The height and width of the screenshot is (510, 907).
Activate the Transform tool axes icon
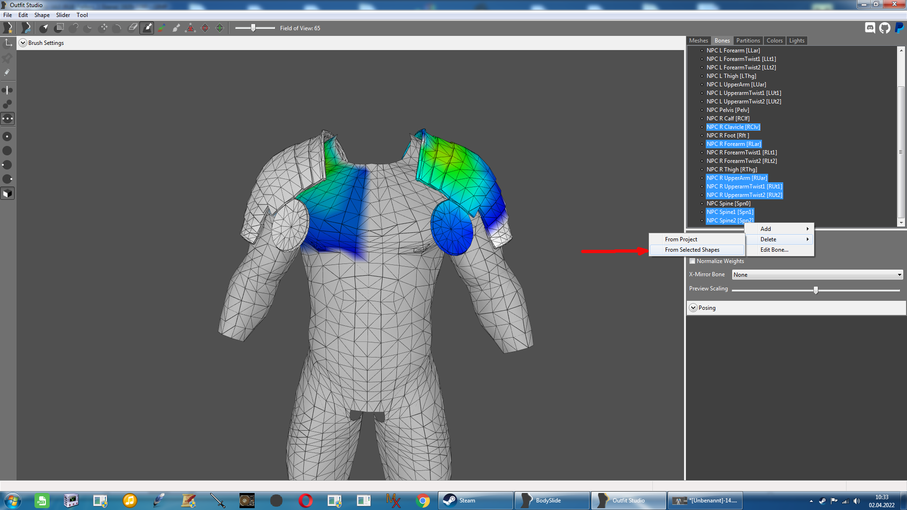tap(8, 43)
